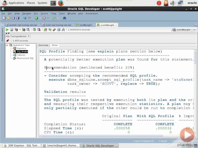This screenshot has height=148, width=198.
Task: Open the Back button dropdown arrow
Action: coord(40,18)
